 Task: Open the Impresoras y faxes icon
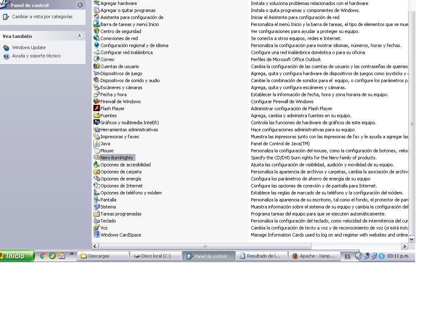coord(97,136)
